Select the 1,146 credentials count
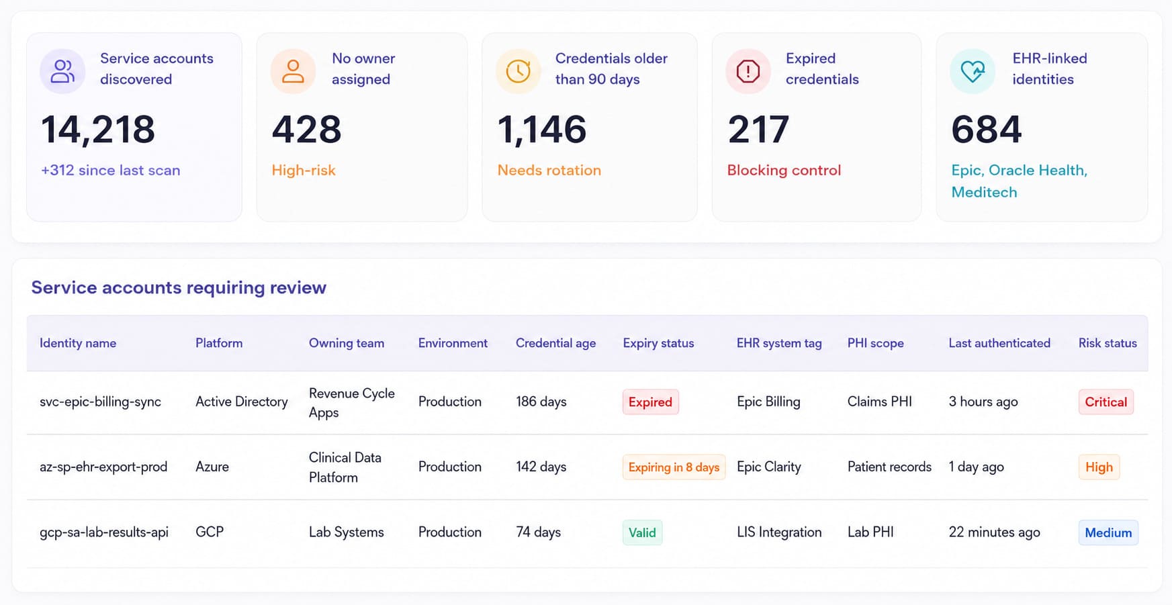Screen dimensions: 1172x605 542,129
